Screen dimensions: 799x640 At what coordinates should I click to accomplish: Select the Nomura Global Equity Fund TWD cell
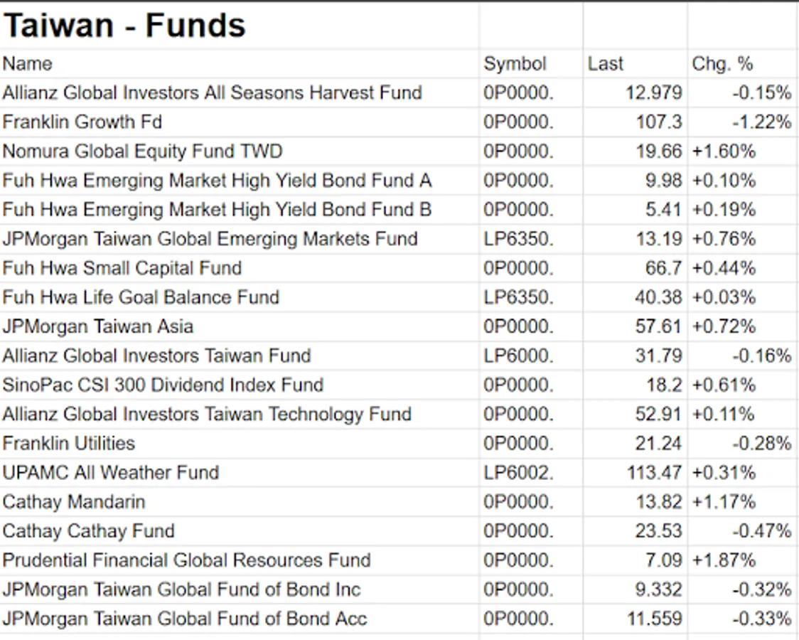(142, 151)
